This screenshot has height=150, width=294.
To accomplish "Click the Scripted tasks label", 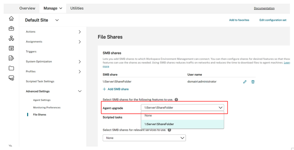I will click(113, 117).
